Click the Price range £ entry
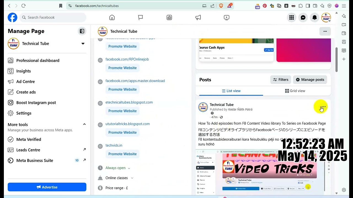 [117, 188]
